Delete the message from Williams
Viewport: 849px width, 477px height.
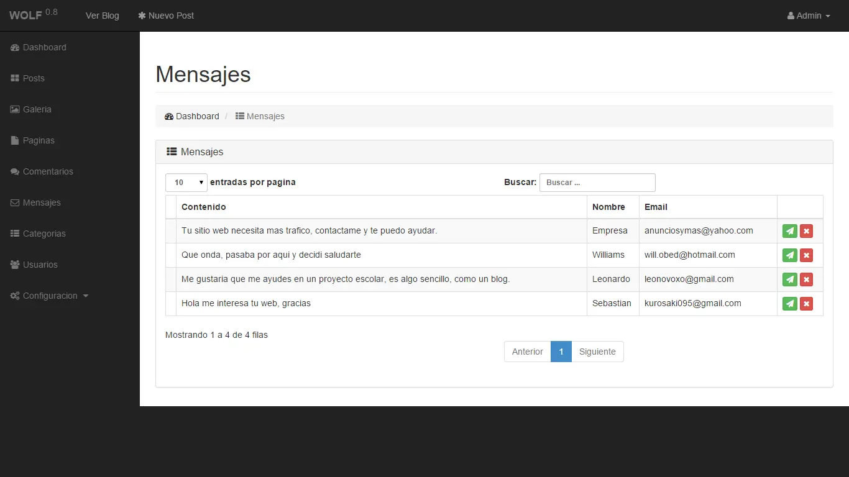[x=807, y=255]
